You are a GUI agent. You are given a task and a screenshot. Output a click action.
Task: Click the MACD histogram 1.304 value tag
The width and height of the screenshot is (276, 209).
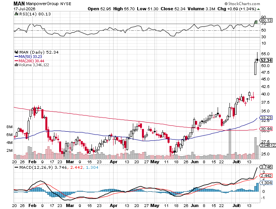point(266,183)
